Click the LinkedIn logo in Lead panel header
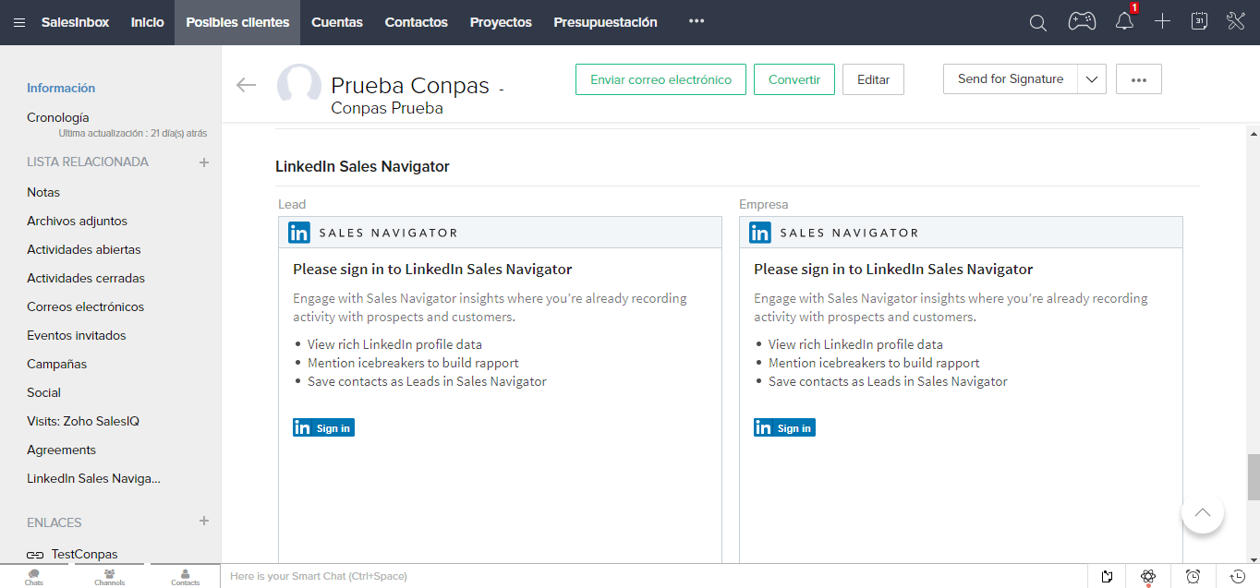Screen dimensions: 1260x588 tap(299, 233)
